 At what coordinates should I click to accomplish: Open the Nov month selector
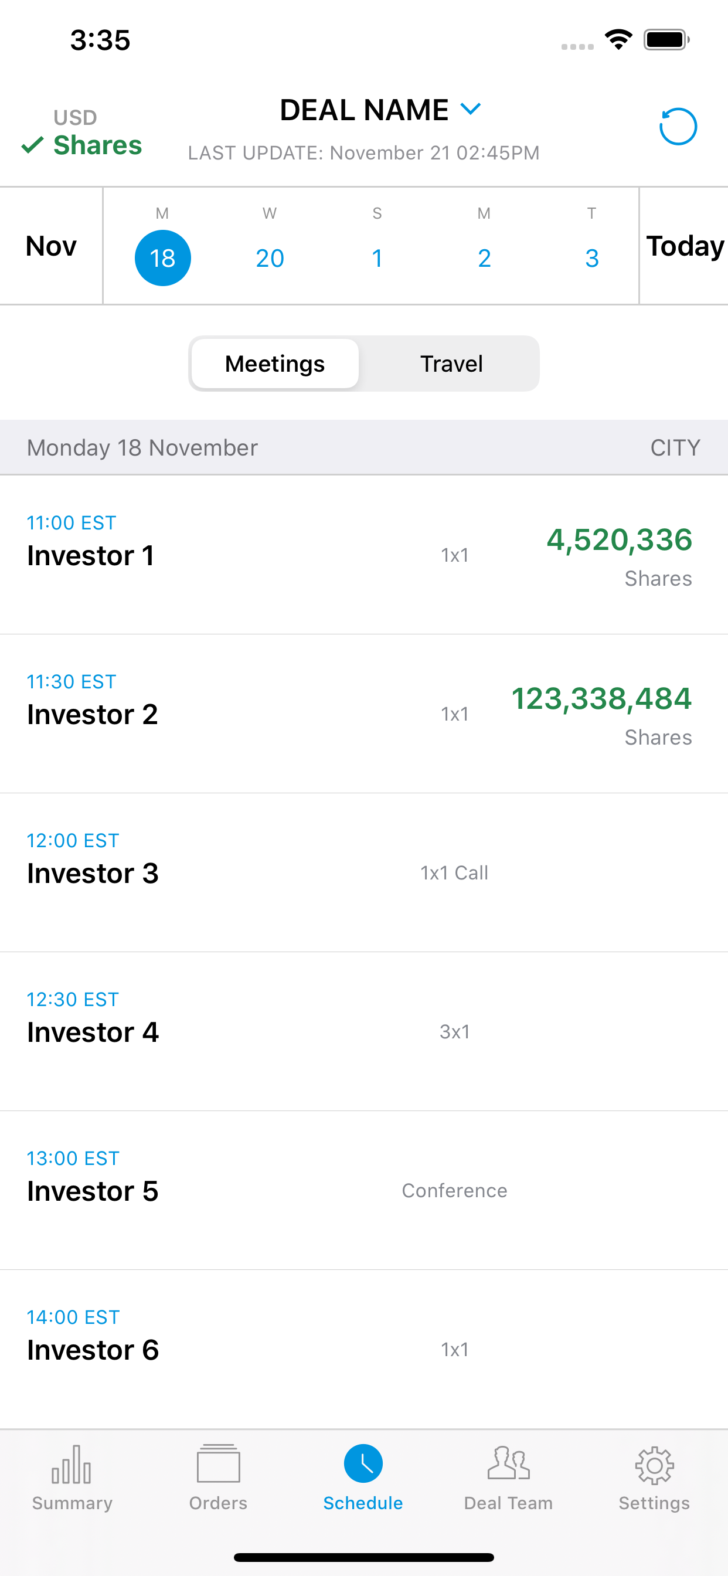coord(52,246)
